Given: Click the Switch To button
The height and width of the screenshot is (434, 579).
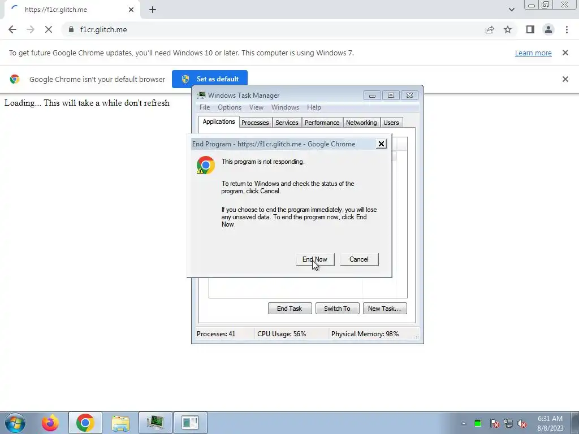Looking at the screenshot, I should pos(337,309).
